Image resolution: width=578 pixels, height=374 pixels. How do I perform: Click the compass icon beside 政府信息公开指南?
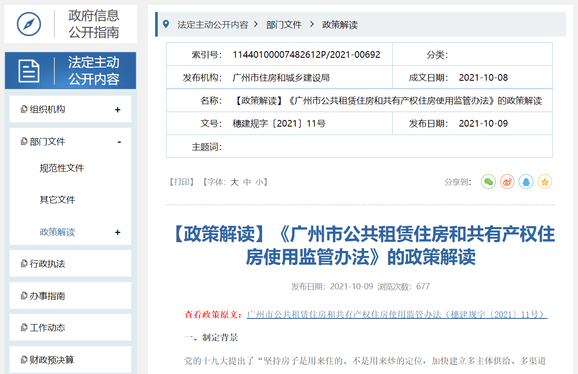tap(29, 24)
